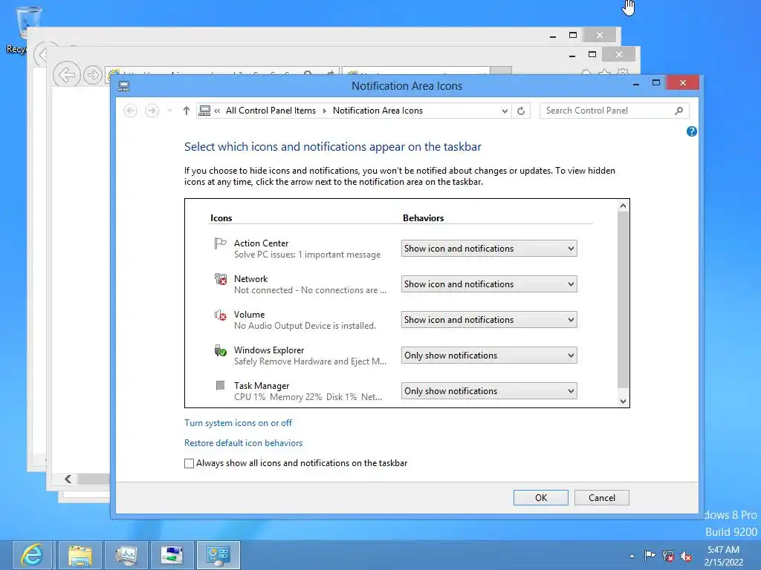
Task: Open the fourth taskbar app with monitor icon
Action: 172,555
